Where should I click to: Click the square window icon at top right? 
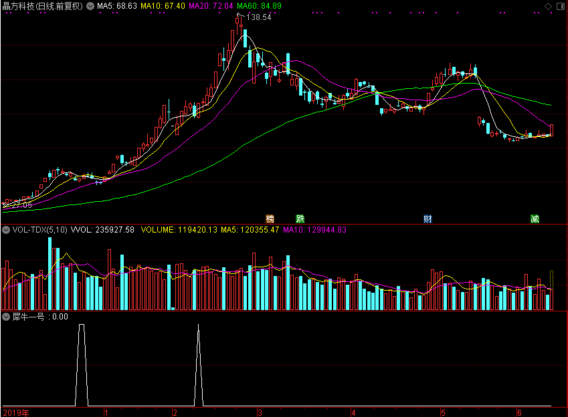tap(560, 6)
